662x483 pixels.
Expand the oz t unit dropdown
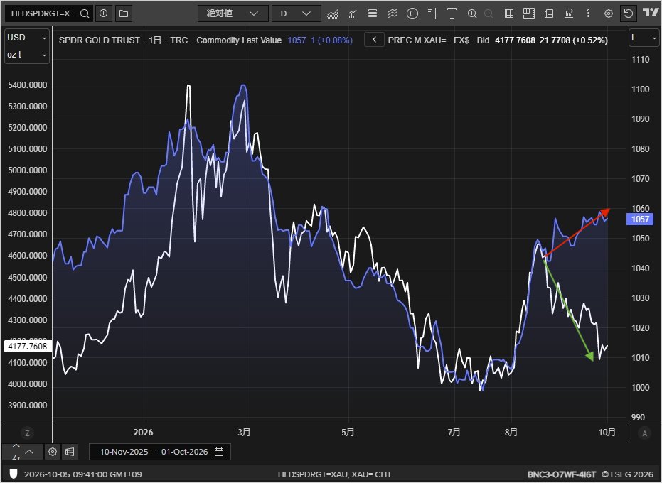pos(26,55)
